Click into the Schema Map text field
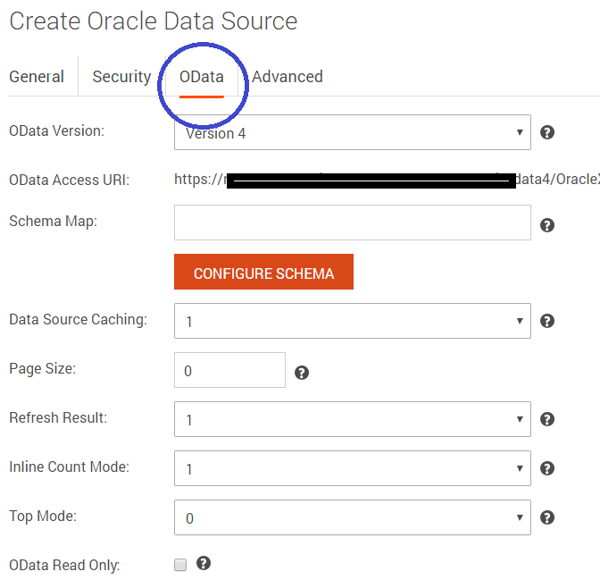This screenshot has height=580, width=600. [352, 223]
